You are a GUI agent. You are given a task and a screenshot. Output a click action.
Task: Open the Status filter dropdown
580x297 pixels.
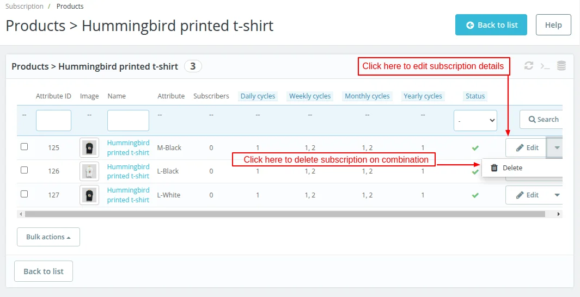tap(475, 120)
